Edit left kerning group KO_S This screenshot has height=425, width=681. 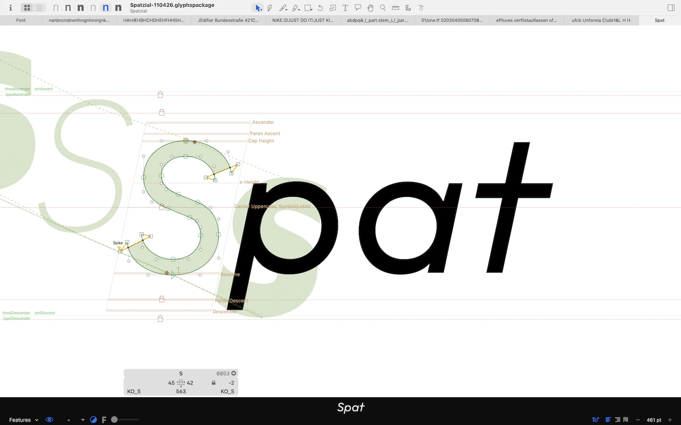(x=134, y=391)
